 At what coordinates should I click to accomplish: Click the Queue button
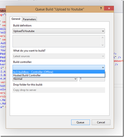point(81,122)
